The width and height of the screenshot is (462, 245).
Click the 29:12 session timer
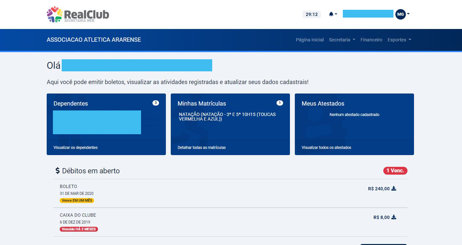click(x=311, y=14)
